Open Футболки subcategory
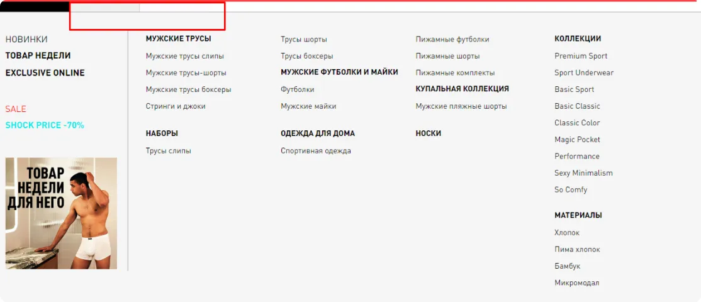Screen dimensions: 701x302 297,89
